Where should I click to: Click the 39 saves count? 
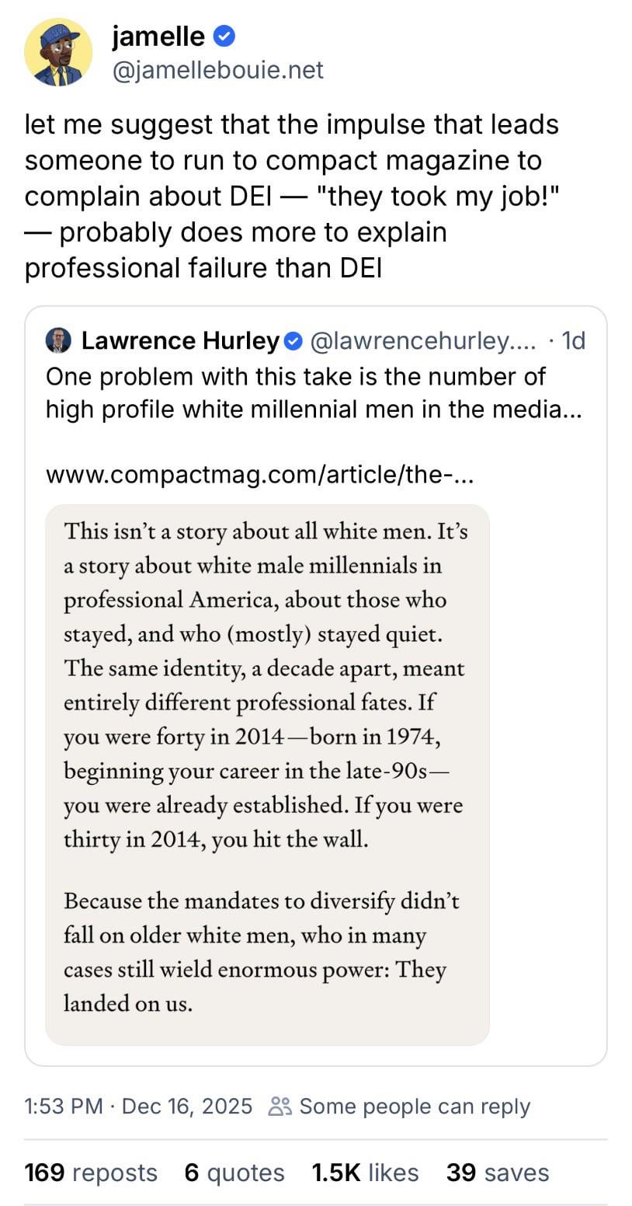pyautogui.click(x=498, y=1172)
